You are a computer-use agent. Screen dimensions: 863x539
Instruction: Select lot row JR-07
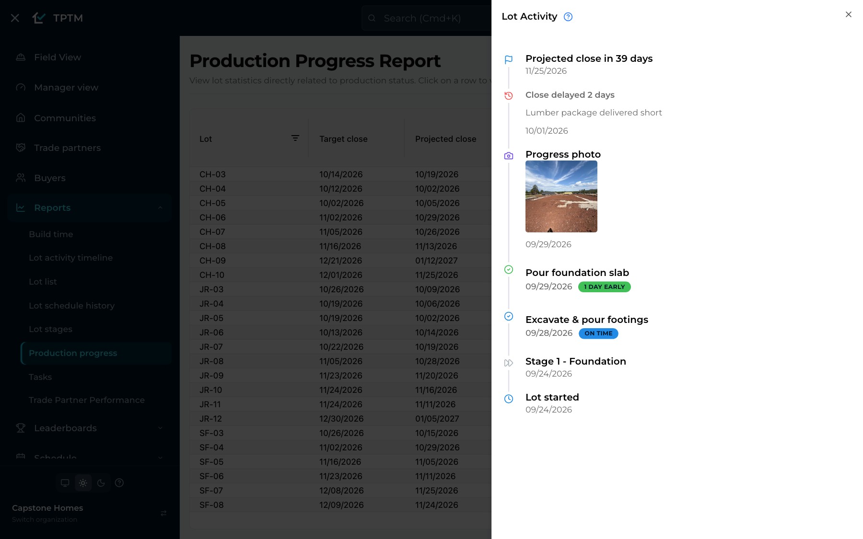[340, 347]
